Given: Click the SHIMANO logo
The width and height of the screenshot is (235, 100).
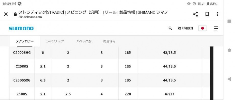Looking at the screenshot, I should 21,28.
